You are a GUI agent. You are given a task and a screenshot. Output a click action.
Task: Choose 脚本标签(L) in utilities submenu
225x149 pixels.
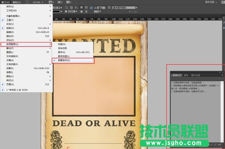(x=73, y=56)
